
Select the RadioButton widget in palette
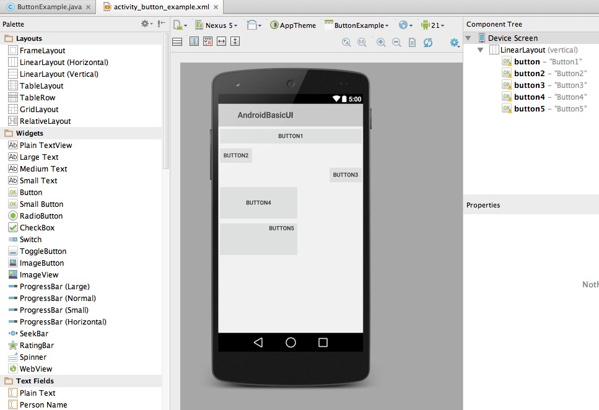pyautogui.click(x=41, y=216)
